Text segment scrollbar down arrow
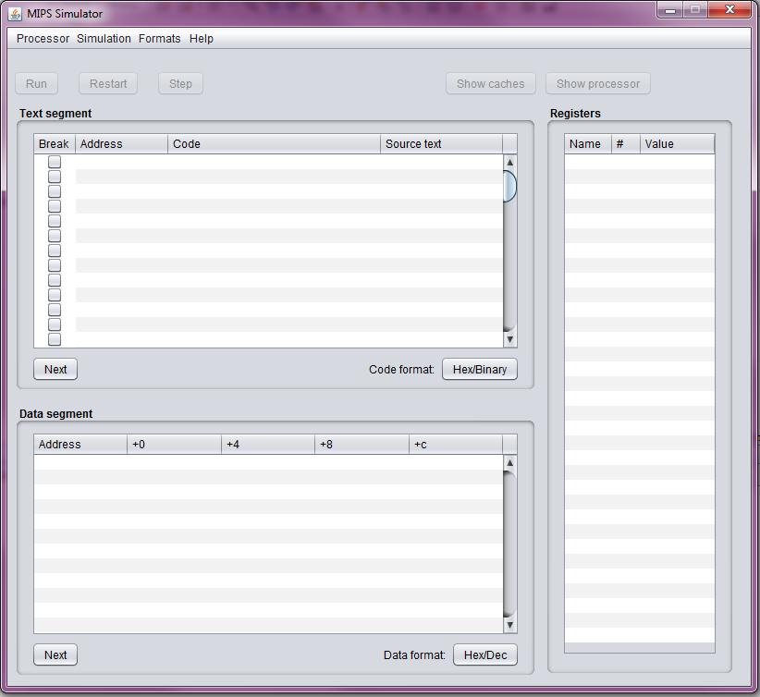The image size is (760, 697). click(x=509, y=339)
